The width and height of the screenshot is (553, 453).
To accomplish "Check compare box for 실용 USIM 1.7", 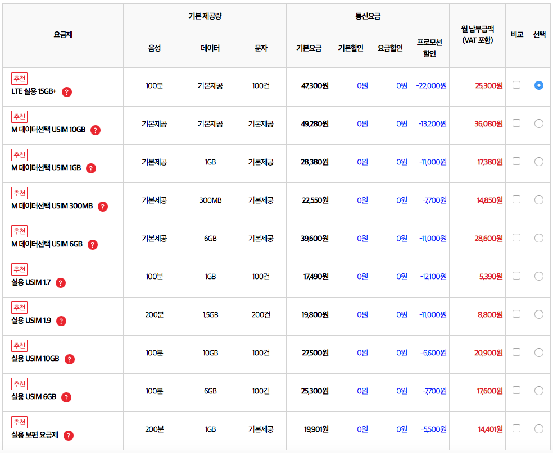I will (516, 276).
